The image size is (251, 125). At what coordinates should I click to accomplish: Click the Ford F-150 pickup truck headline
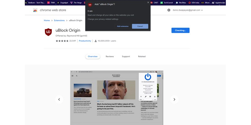click(82, 103)
